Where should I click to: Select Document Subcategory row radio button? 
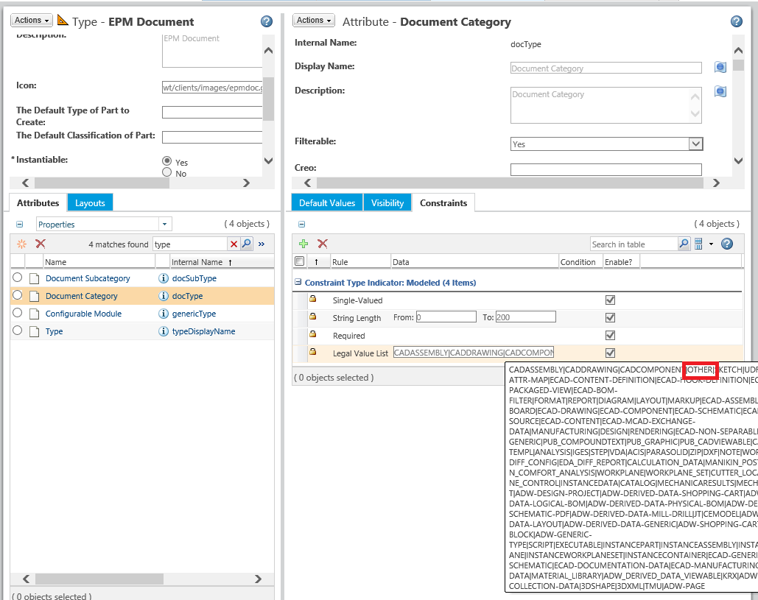click(x=18, y=278)
